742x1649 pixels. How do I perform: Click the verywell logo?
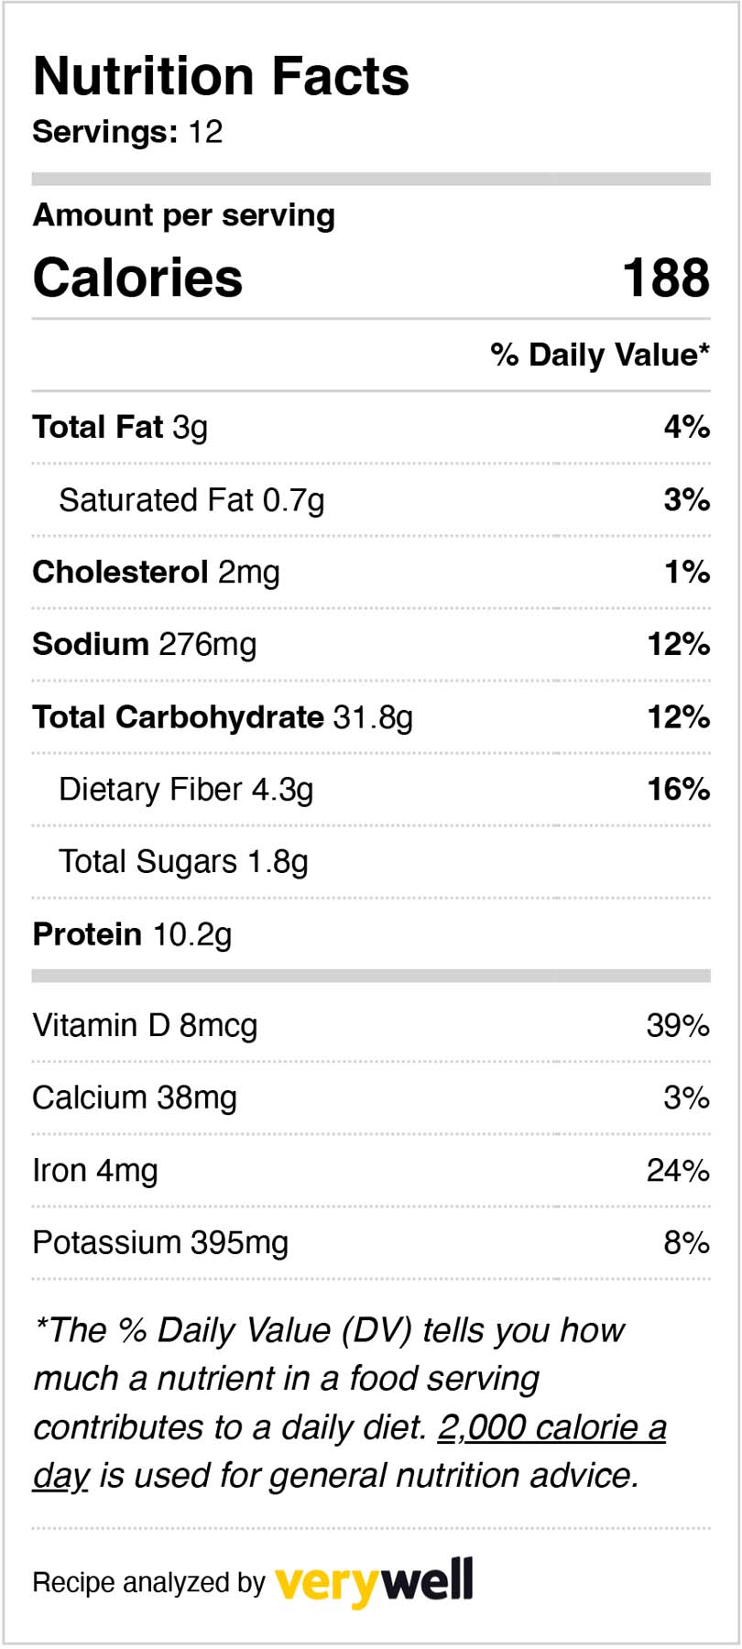[374, 1580]
